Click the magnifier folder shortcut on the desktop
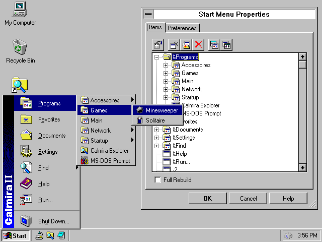 [x=20, y=85]
